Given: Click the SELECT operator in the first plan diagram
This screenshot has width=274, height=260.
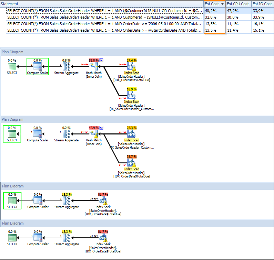Looking at the screenshot, I should pyautogui.click(x=12, y=67).
